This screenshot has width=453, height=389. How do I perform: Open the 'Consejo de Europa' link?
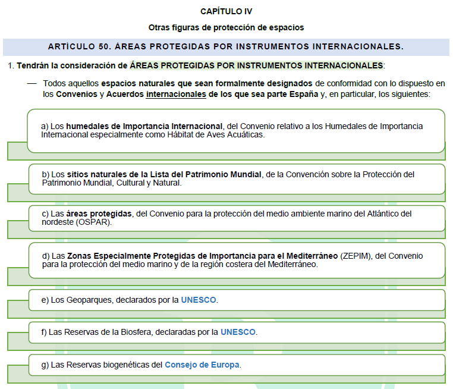202,365
